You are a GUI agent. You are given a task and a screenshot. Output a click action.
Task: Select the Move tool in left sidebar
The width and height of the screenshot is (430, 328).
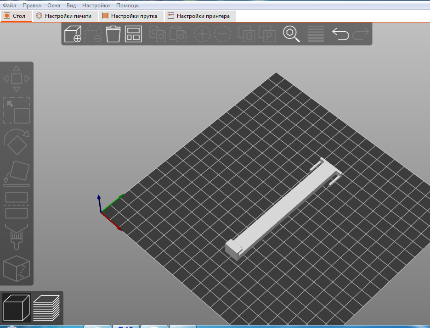click(17, 79)
